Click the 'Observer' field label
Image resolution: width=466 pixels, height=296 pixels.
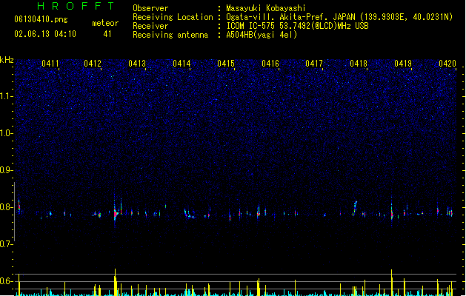[150, 8]
